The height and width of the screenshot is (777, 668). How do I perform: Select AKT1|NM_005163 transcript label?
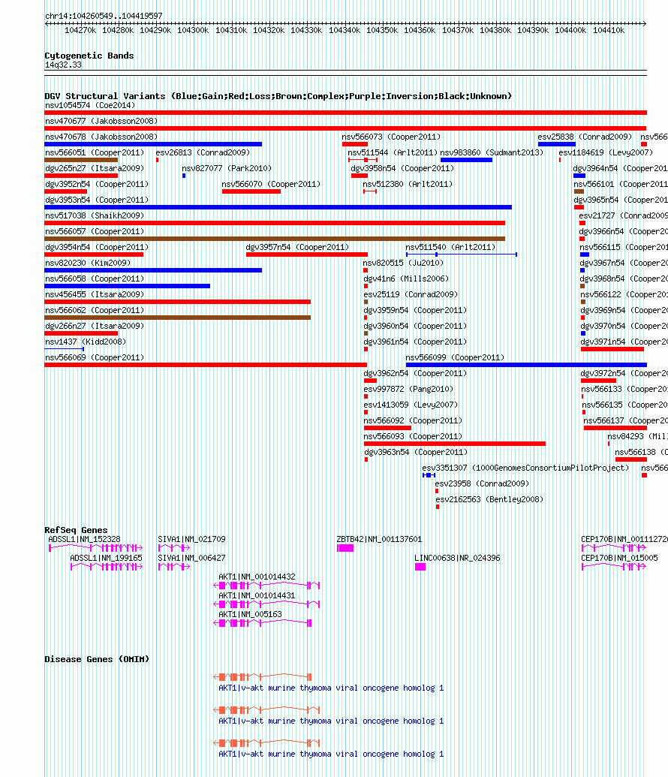(250, 614)
